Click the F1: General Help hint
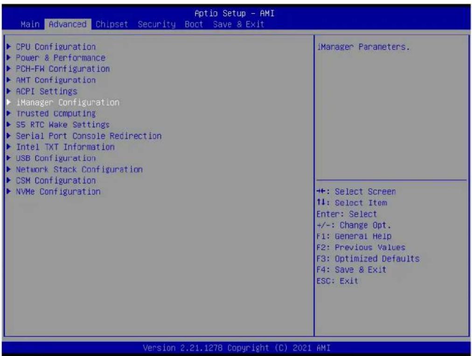Viewport: 472px width, 356px height. point(354,236)
